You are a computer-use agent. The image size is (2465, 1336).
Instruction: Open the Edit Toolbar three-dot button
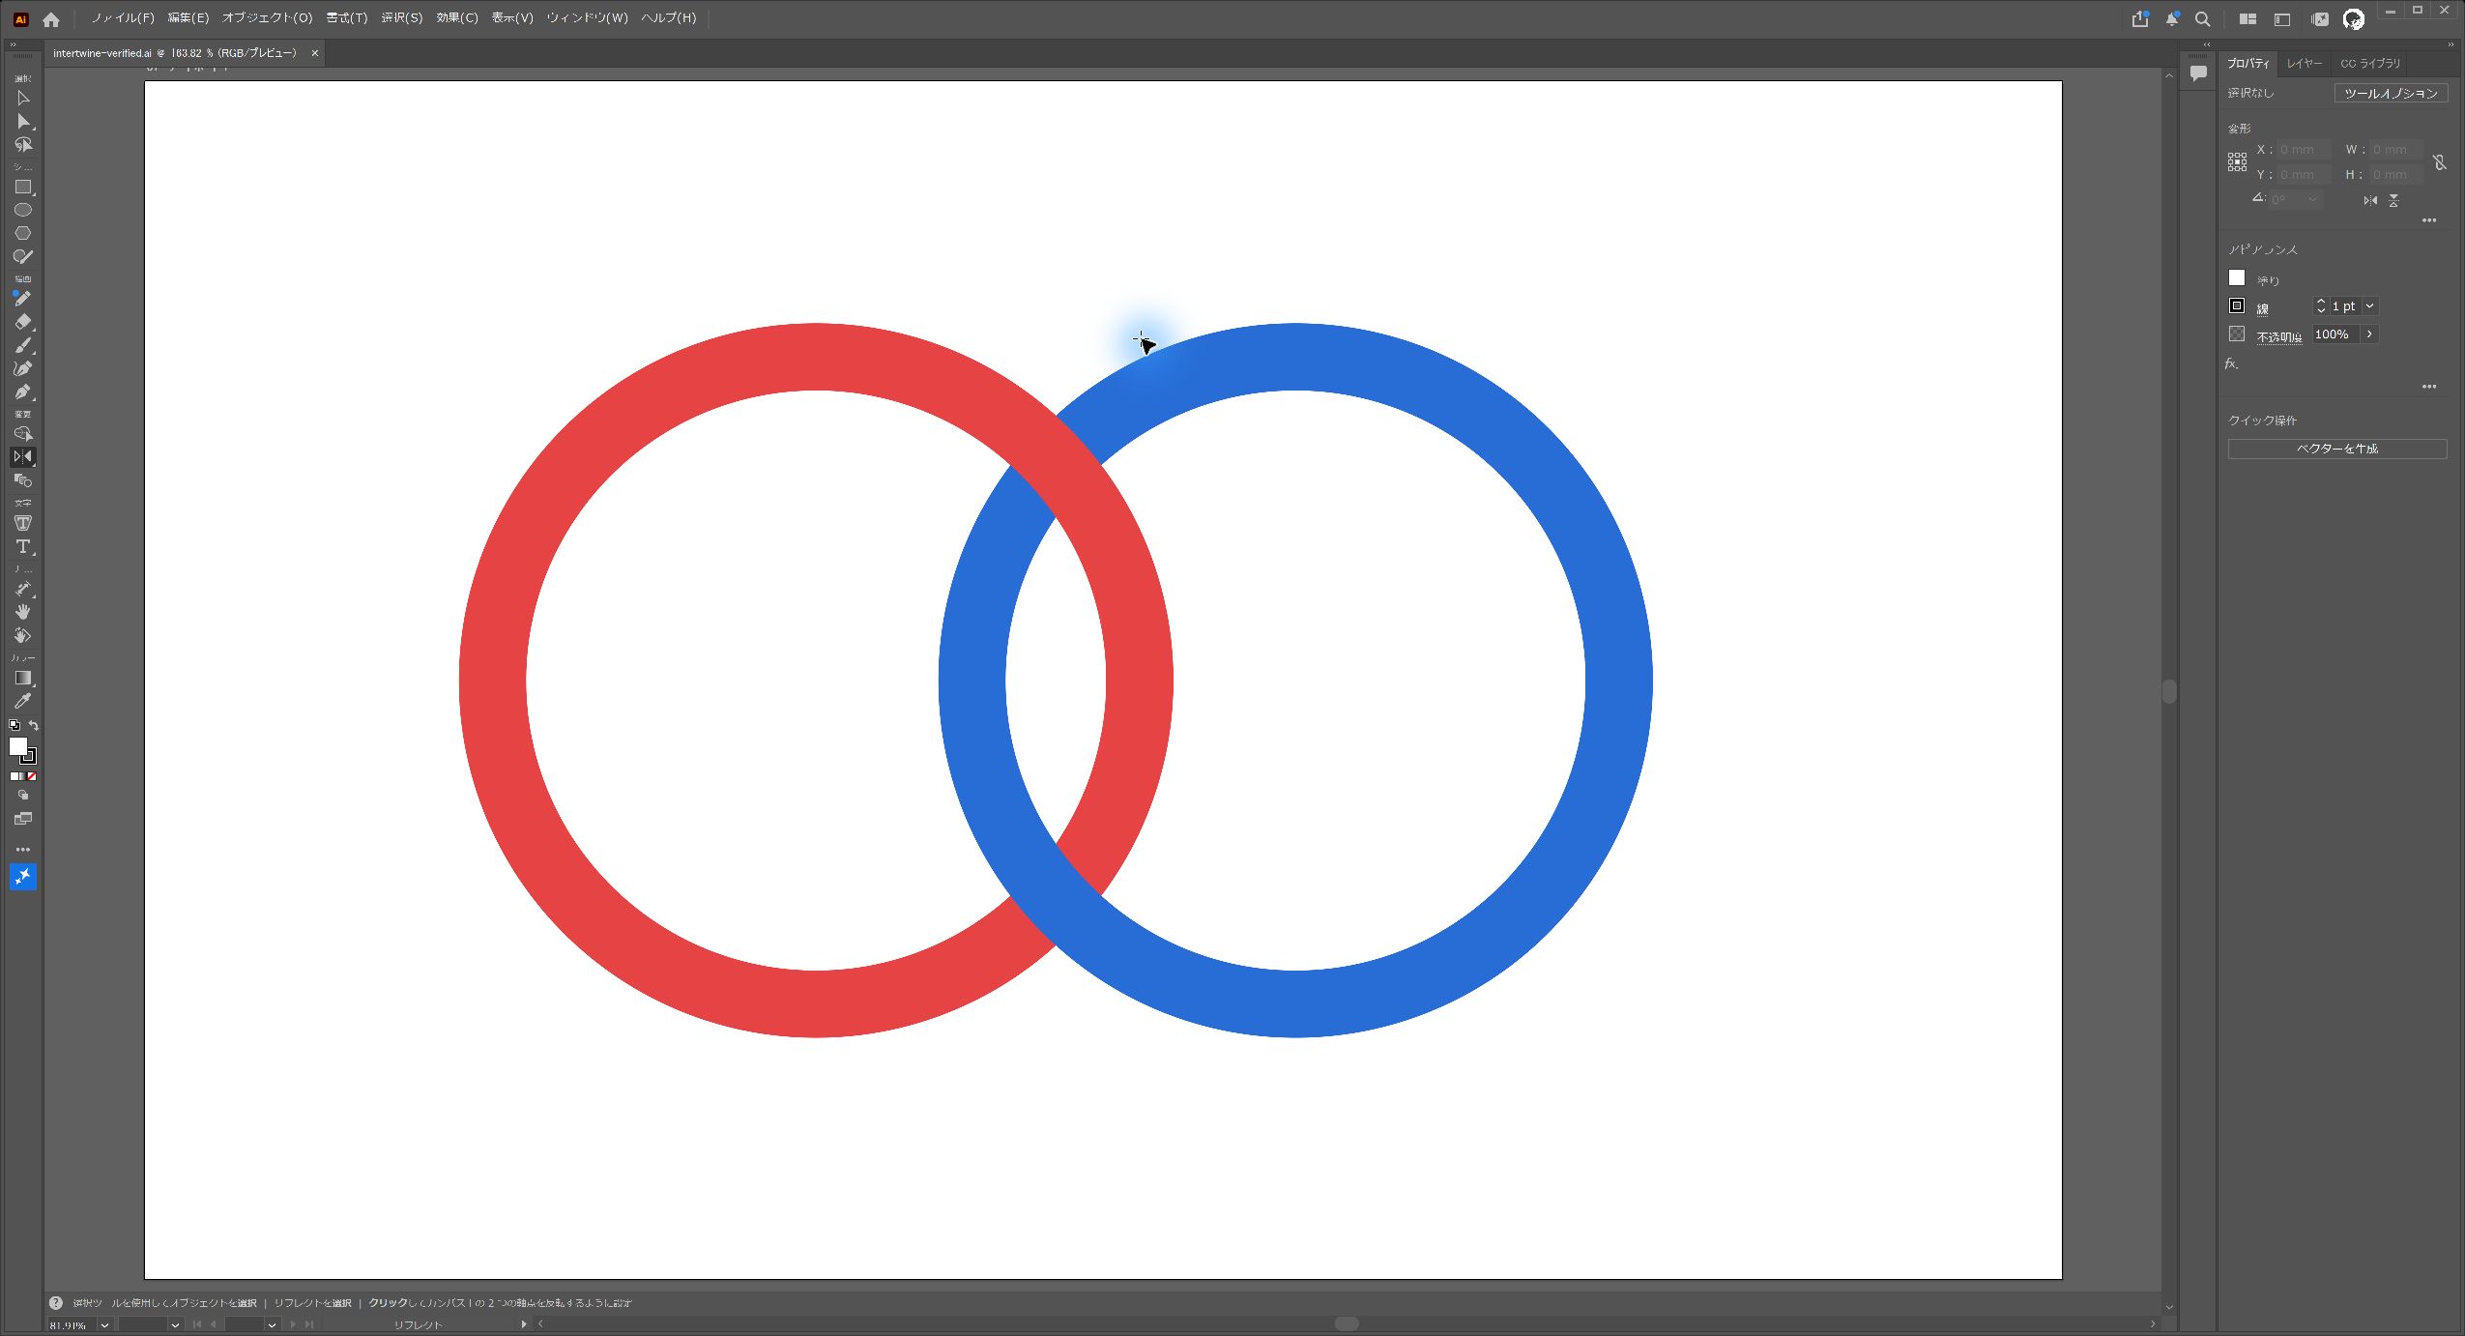[x=23, y=850]
